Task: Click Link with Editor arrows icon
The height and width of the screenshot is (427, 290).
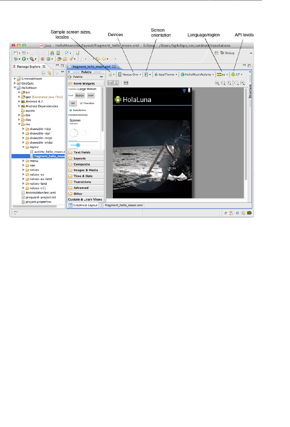Action: pyautogui.click(x=49, y=73)
